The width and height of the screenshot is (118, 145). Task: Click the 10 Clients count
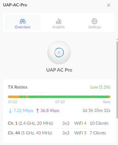tap(99, 123)
